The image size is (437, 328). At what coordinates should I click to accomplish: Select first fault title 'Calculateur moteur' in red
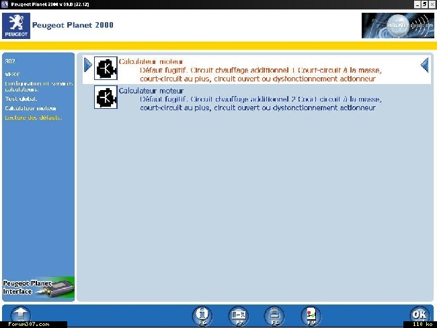point(151,61)
